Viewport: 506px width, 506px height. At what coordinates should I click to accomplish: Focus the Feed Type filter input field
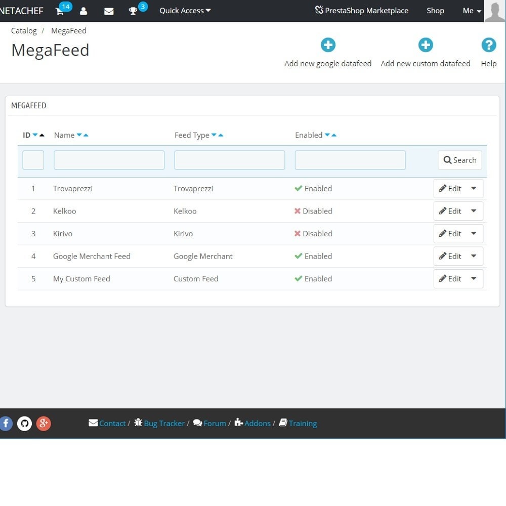click(229, 160)
